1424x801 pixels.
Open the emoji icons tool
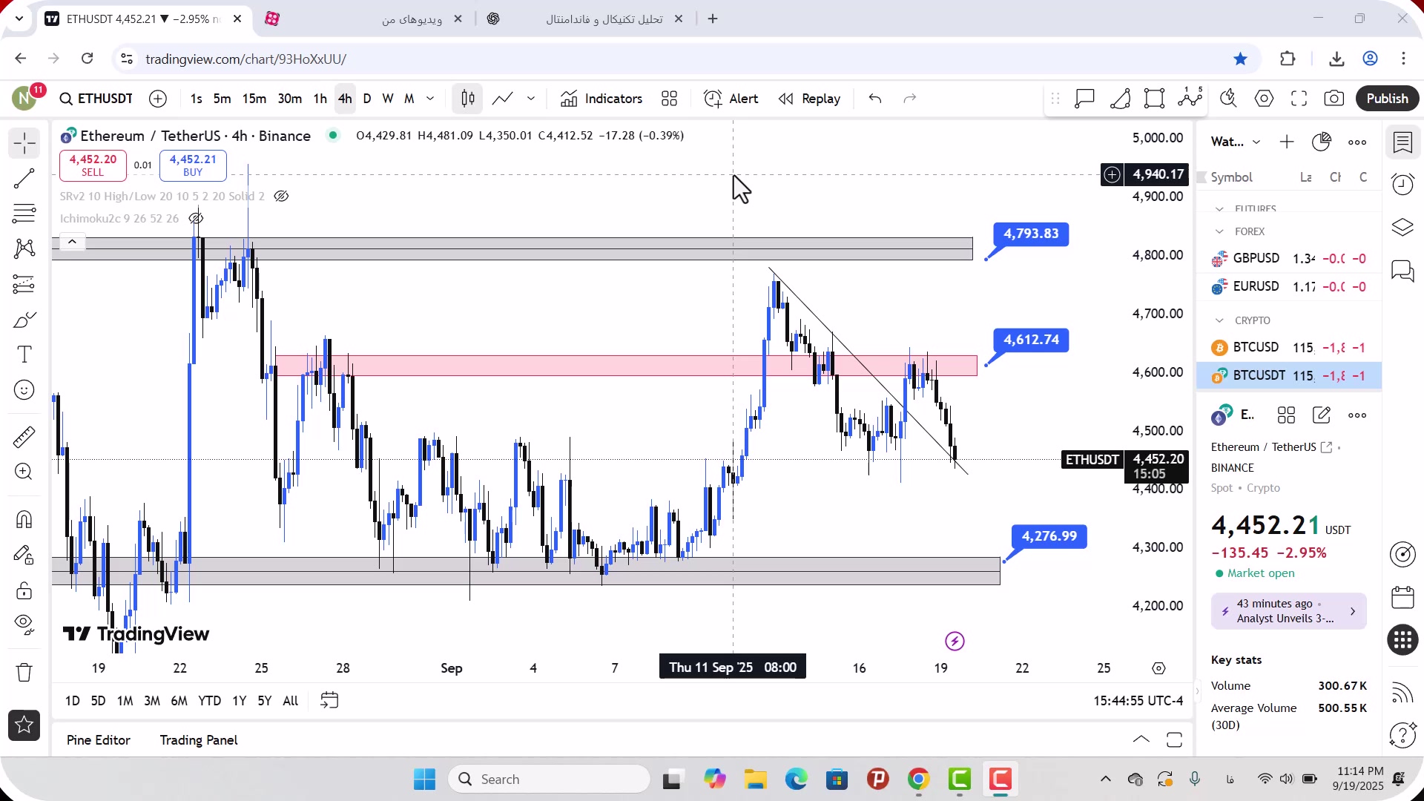pos(24,390)
